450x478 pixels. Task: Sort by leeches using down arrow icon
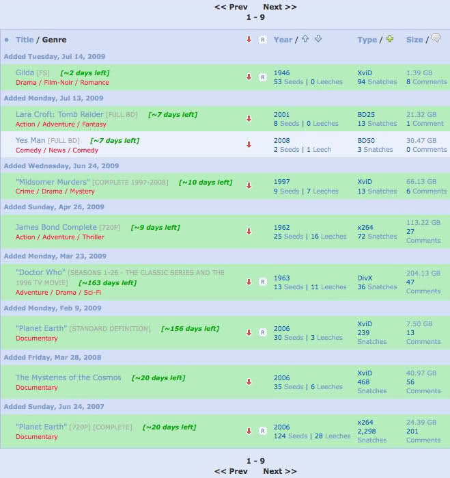[318, 39]
